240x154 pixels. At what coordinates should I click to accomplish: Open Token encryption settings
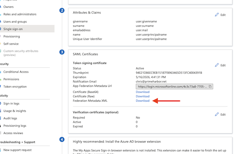15,87
